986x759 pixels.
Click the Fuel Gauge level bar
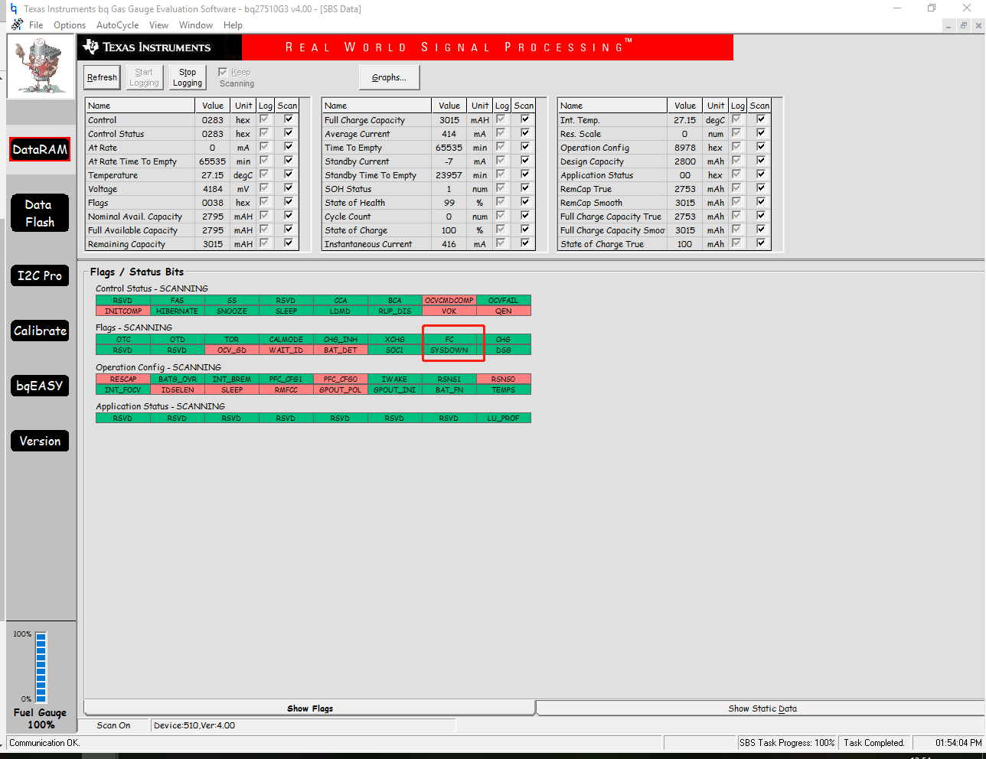(x=41, y=667)
